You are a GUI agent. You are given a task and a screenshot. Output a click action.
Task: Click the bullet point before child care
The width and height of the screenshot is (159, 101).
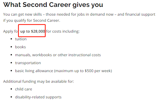pos(11,89)
